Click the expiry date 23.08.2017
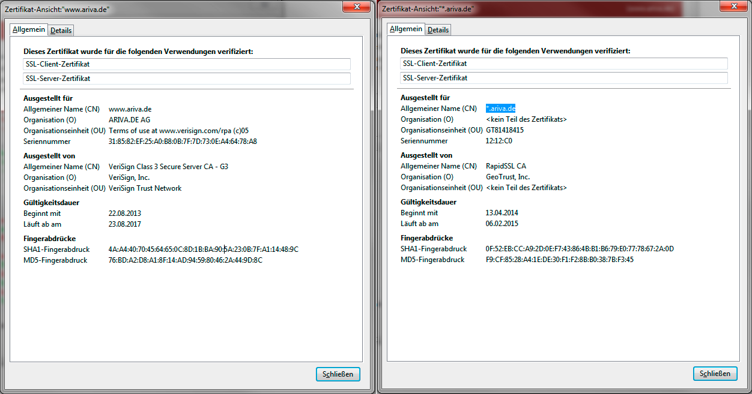 [x=125, y=224]
